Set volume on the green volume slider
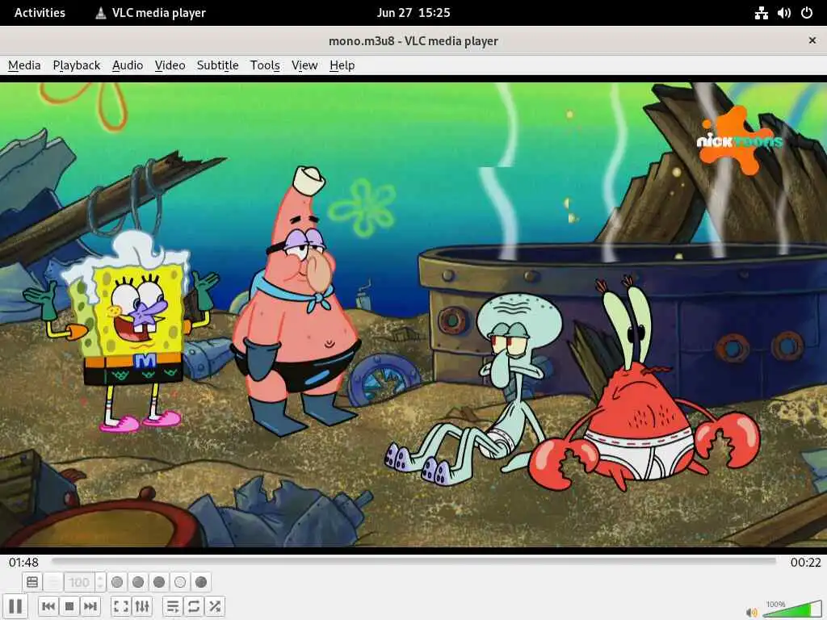This screenshot has height=620, width=827. [x=791, y=610]
